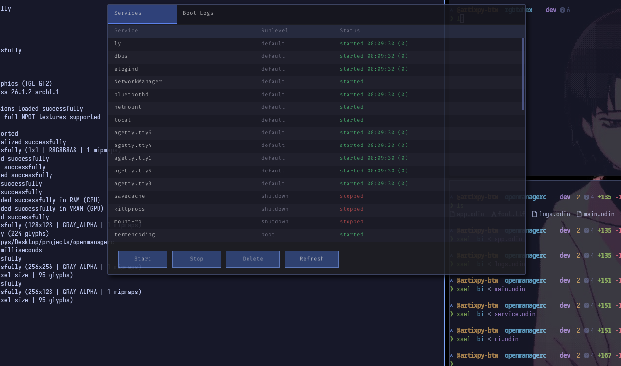
Task: Click the 'boot' runlevel of termencoding
Action: coord(268,235)
